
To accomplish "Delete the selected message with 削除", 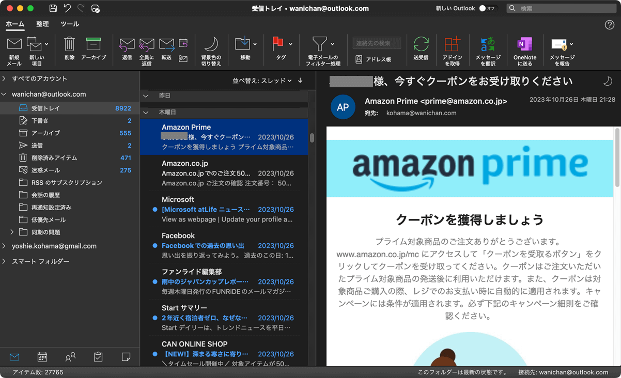I will click(x=69, y=49).
